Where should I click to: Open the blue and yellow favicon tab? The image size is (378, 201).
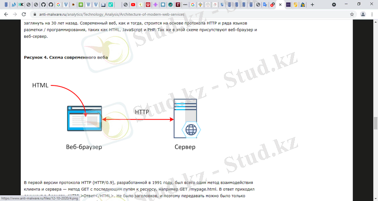(x=302, y=5)
